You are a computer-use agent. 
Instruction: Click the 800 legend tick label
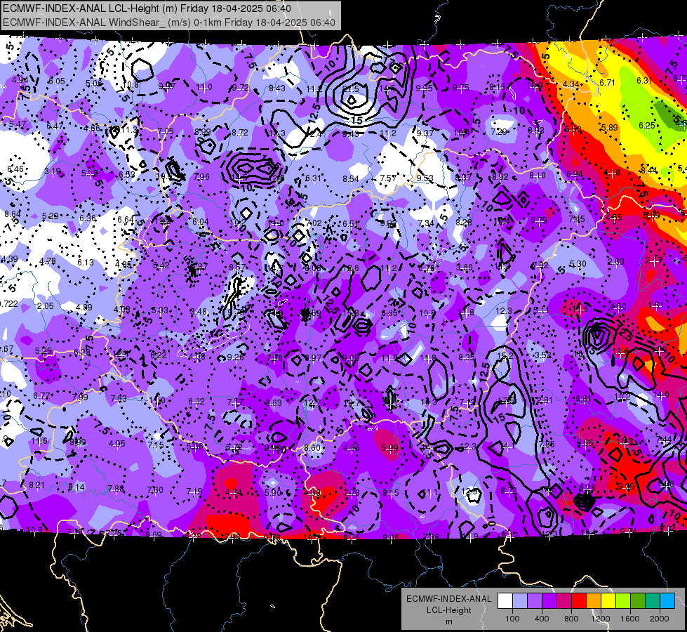pos(571,619)
